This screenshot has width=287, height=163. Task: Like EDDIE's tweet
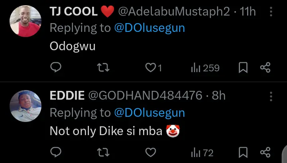[150, 152]
